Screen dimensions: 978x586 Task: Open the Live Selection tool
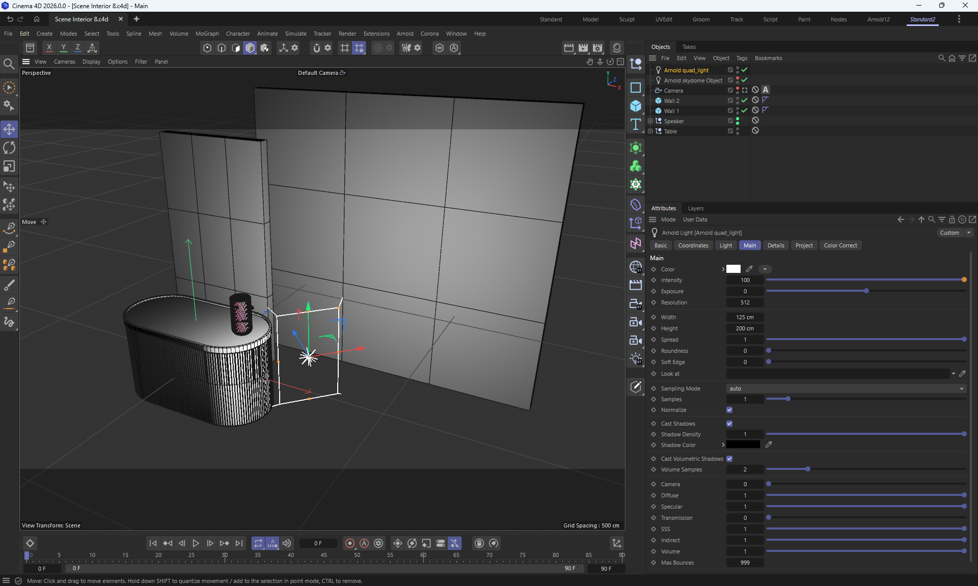click(x=9, y=88)
